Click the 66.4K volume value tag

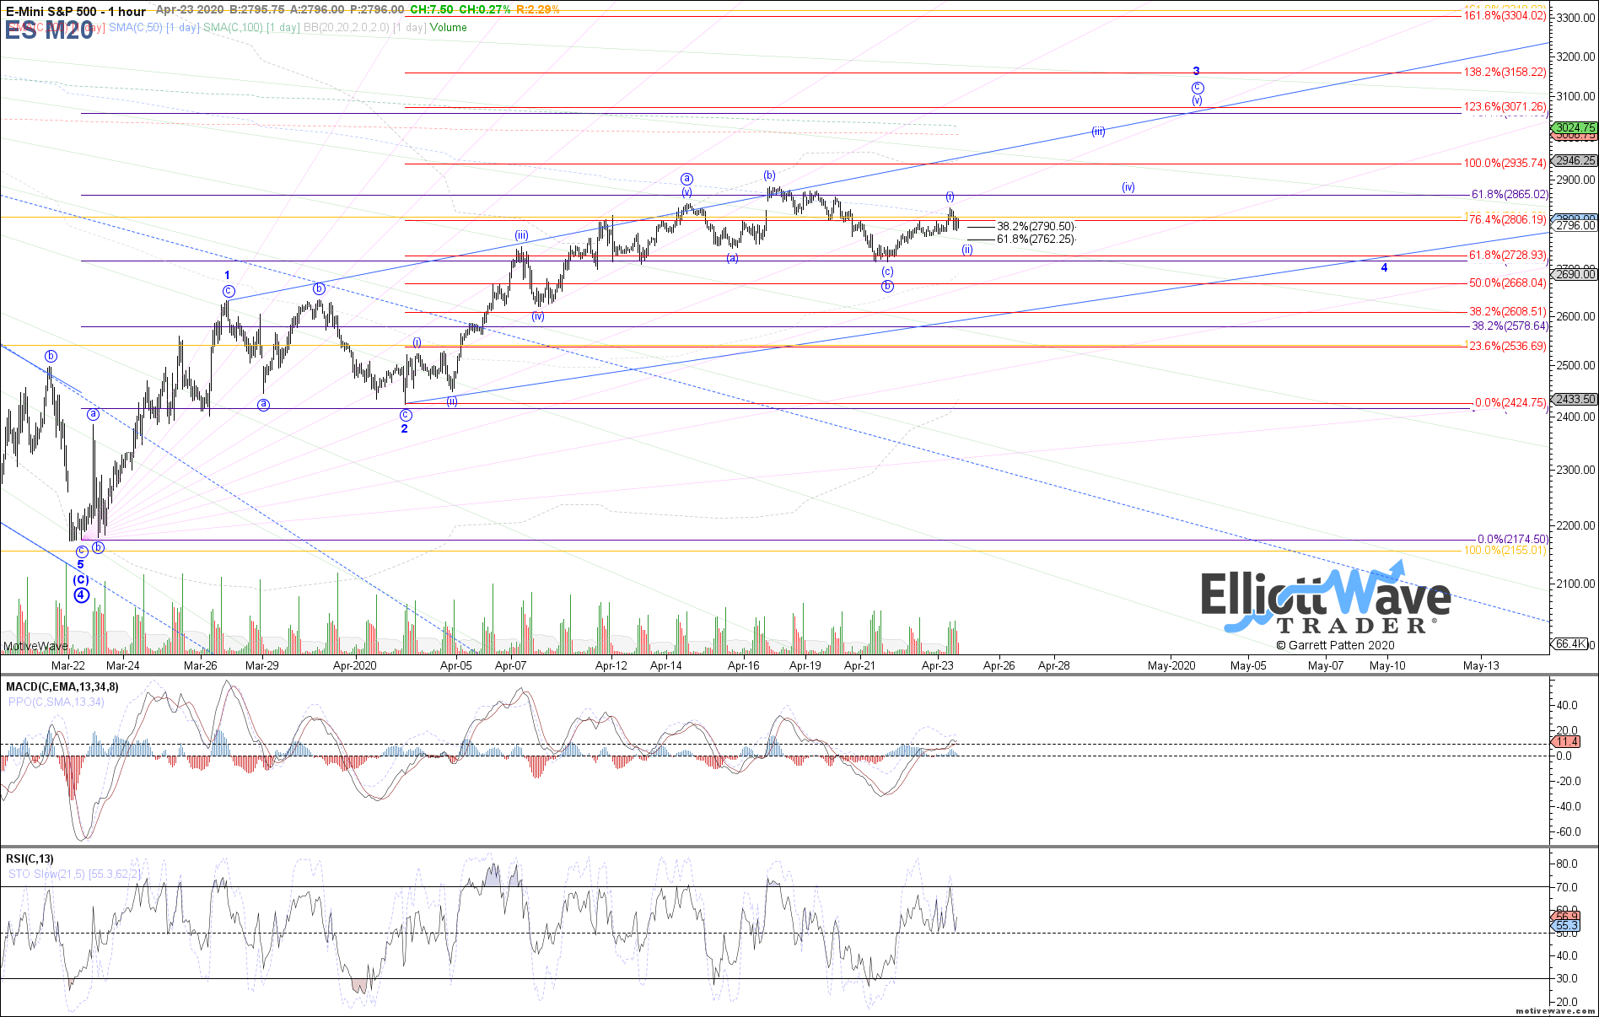[x=1569, y=644]
